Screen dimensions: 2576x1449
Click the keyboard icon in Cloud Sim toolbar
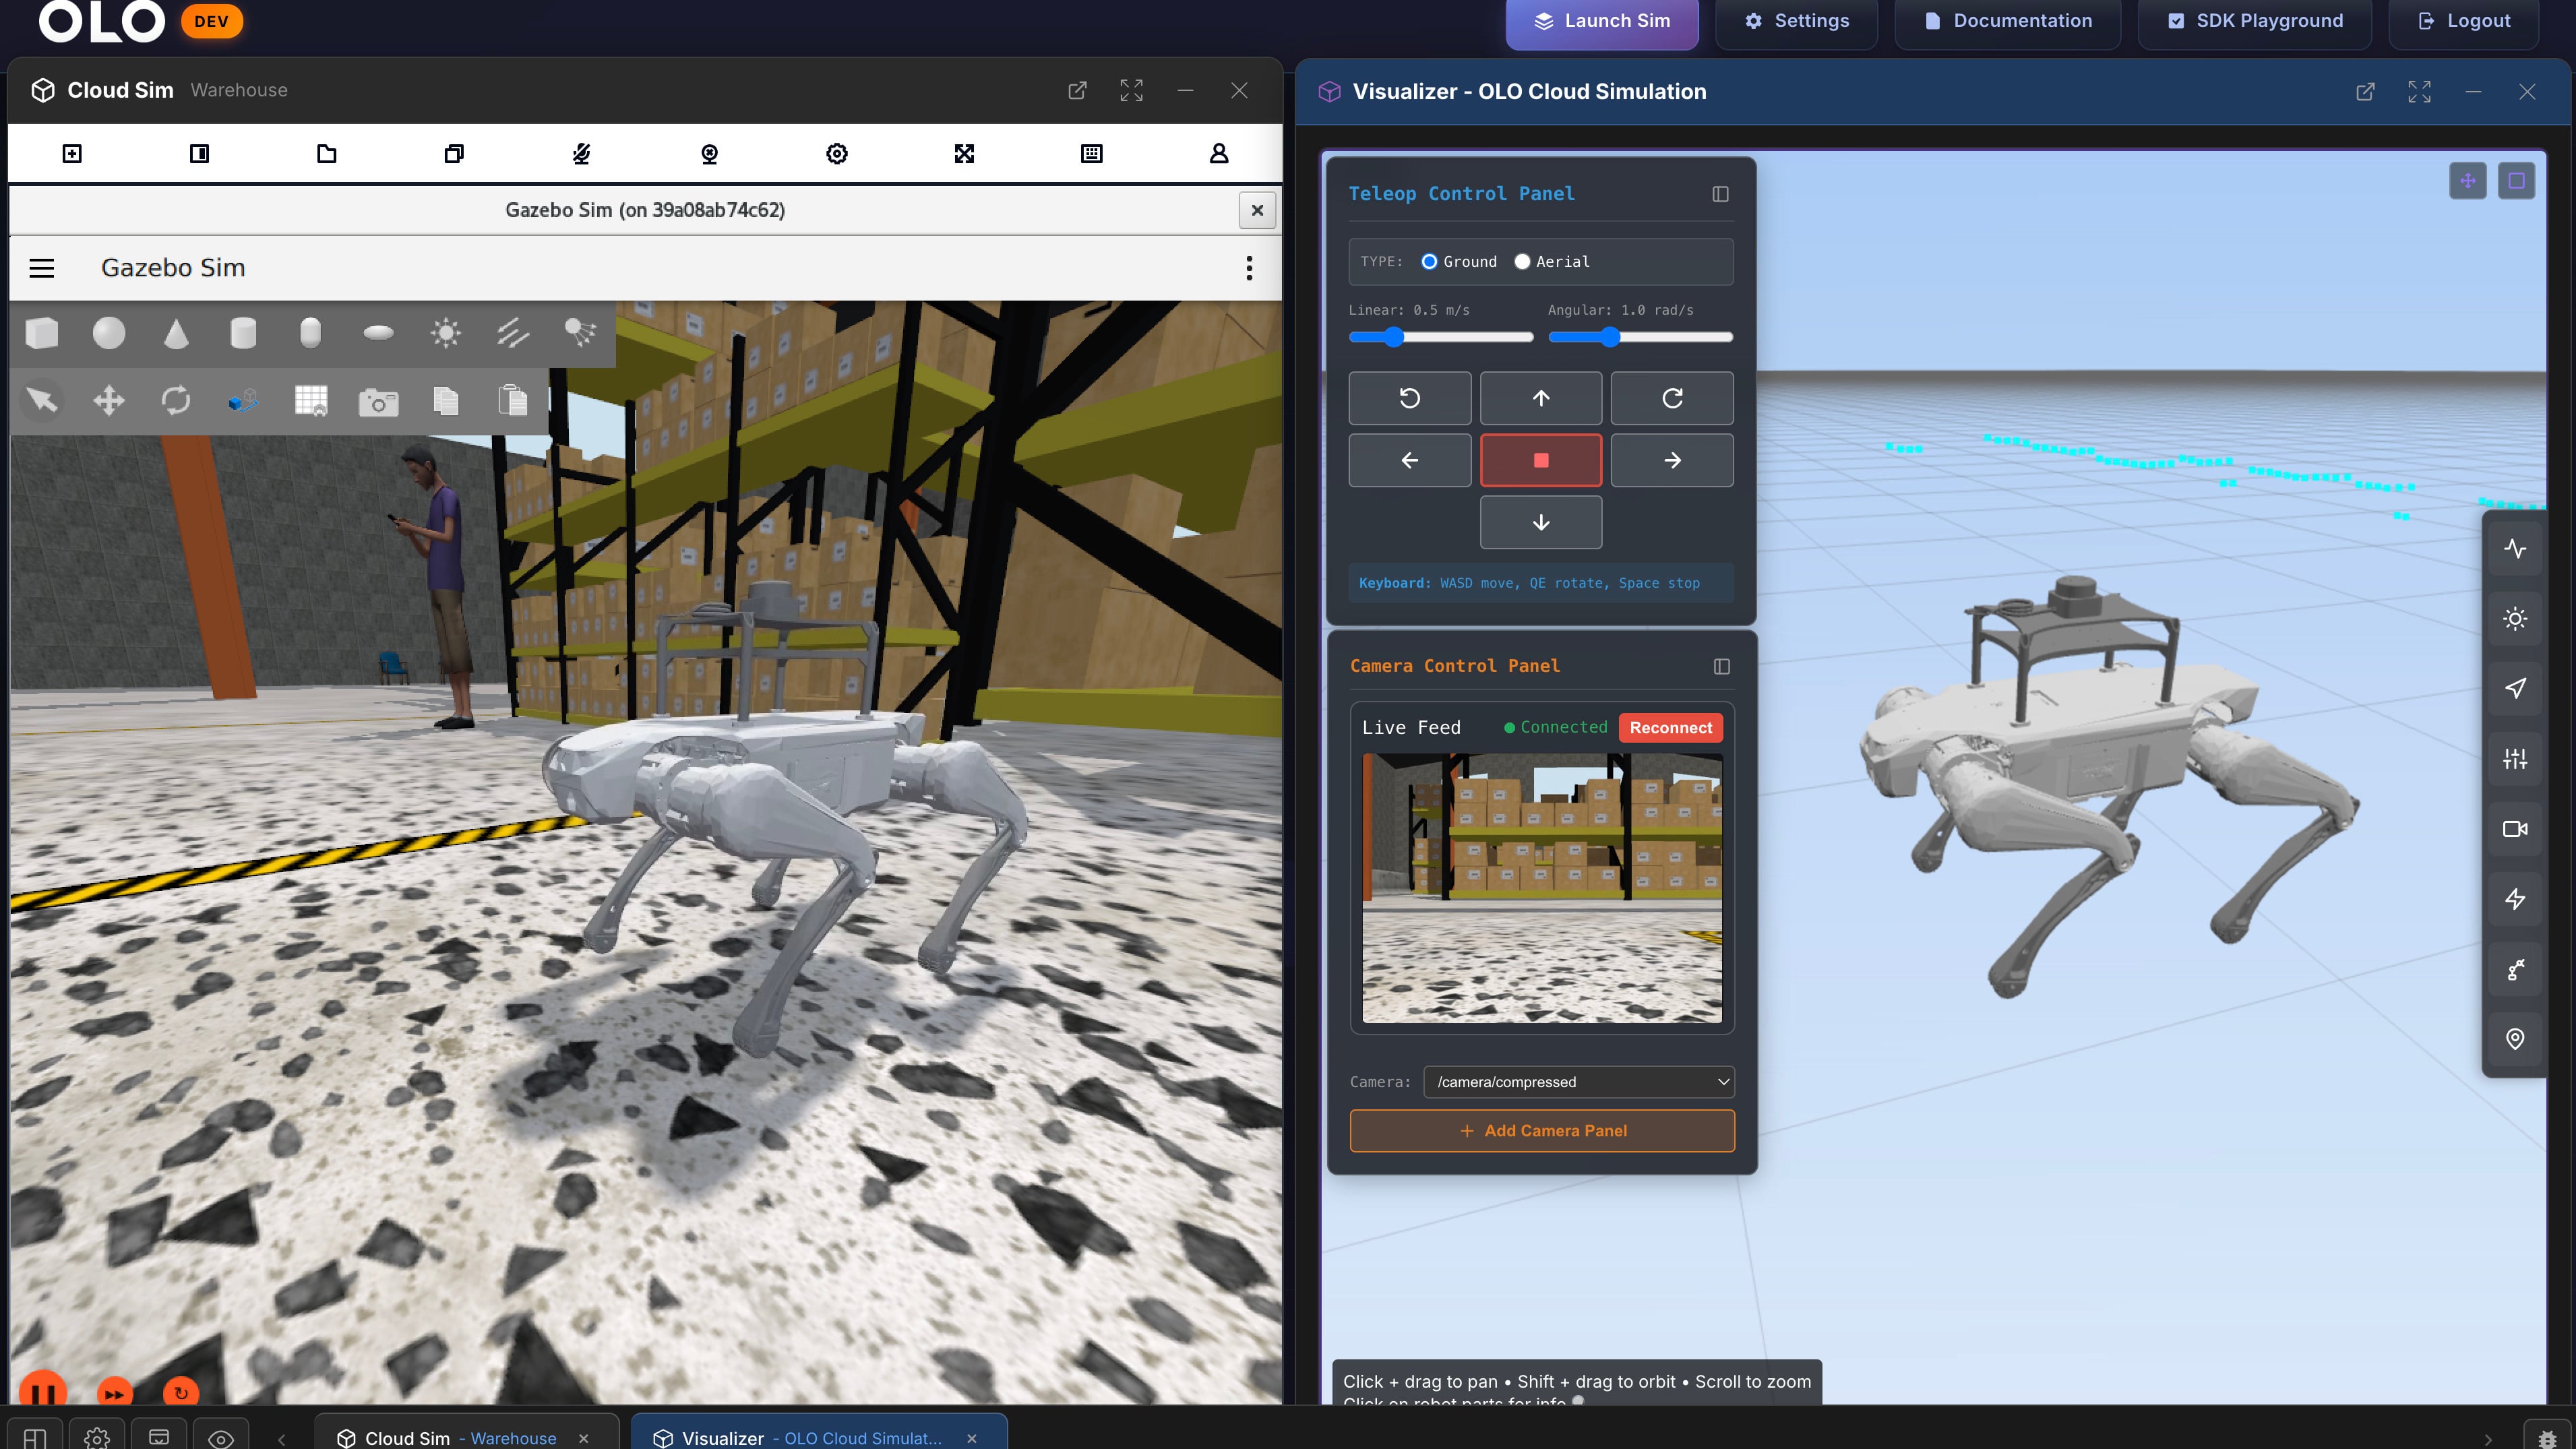coord(1092,153)
